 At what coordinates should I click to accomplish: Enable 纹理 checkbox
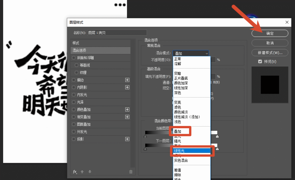[76, 72]
